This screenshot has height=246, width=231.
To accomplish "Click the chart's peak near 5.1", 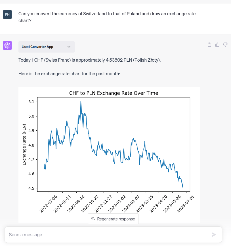I will (81, 102).
